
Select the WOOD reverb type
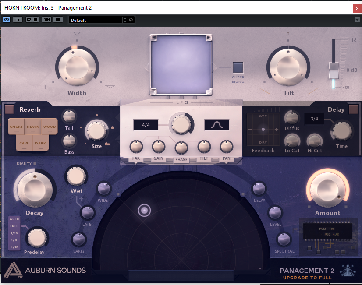(50, 127)
